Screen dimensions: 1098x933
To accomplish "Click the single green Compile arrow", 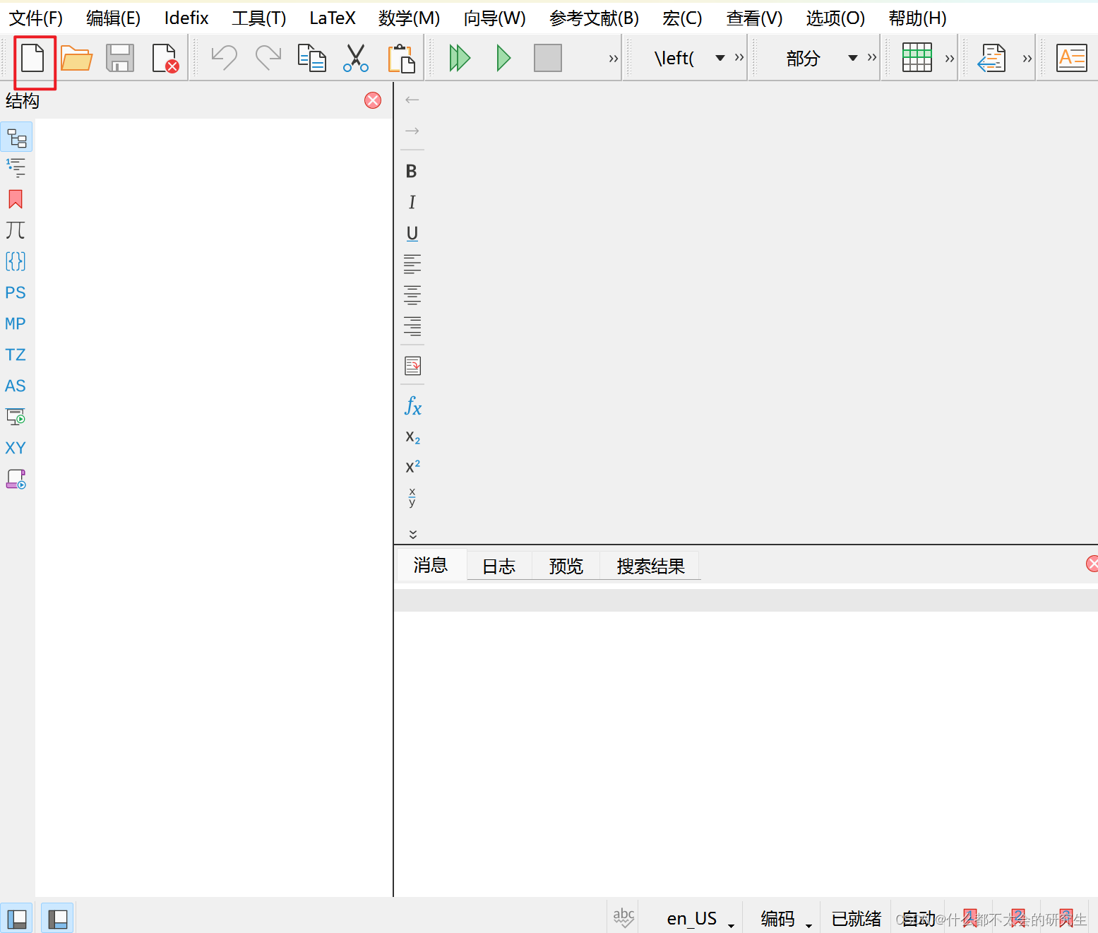I will (x=503, y=58).
